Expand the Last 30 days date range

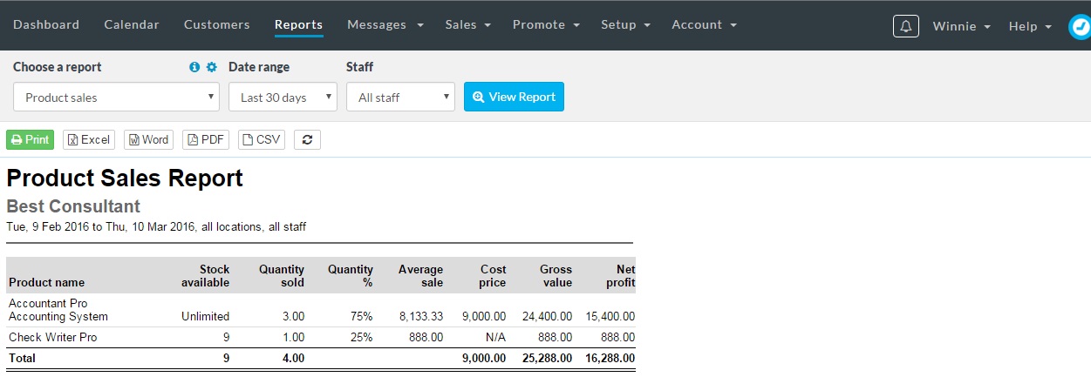tap(283, 97)
